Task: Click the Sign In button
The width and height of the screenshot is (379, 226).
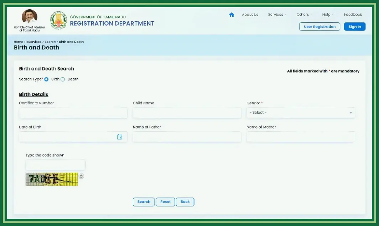Action: pyautogui.click(x=354, y=27)
